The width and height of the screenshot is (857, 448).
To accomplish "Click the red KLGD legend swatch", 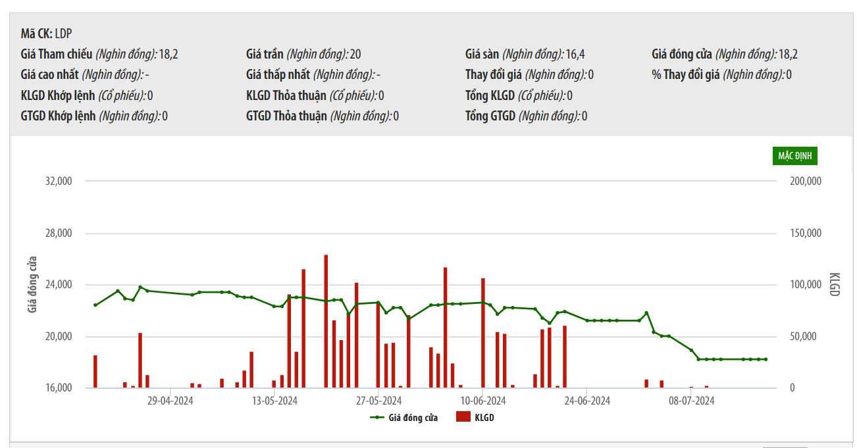I will tap(463, 417).
